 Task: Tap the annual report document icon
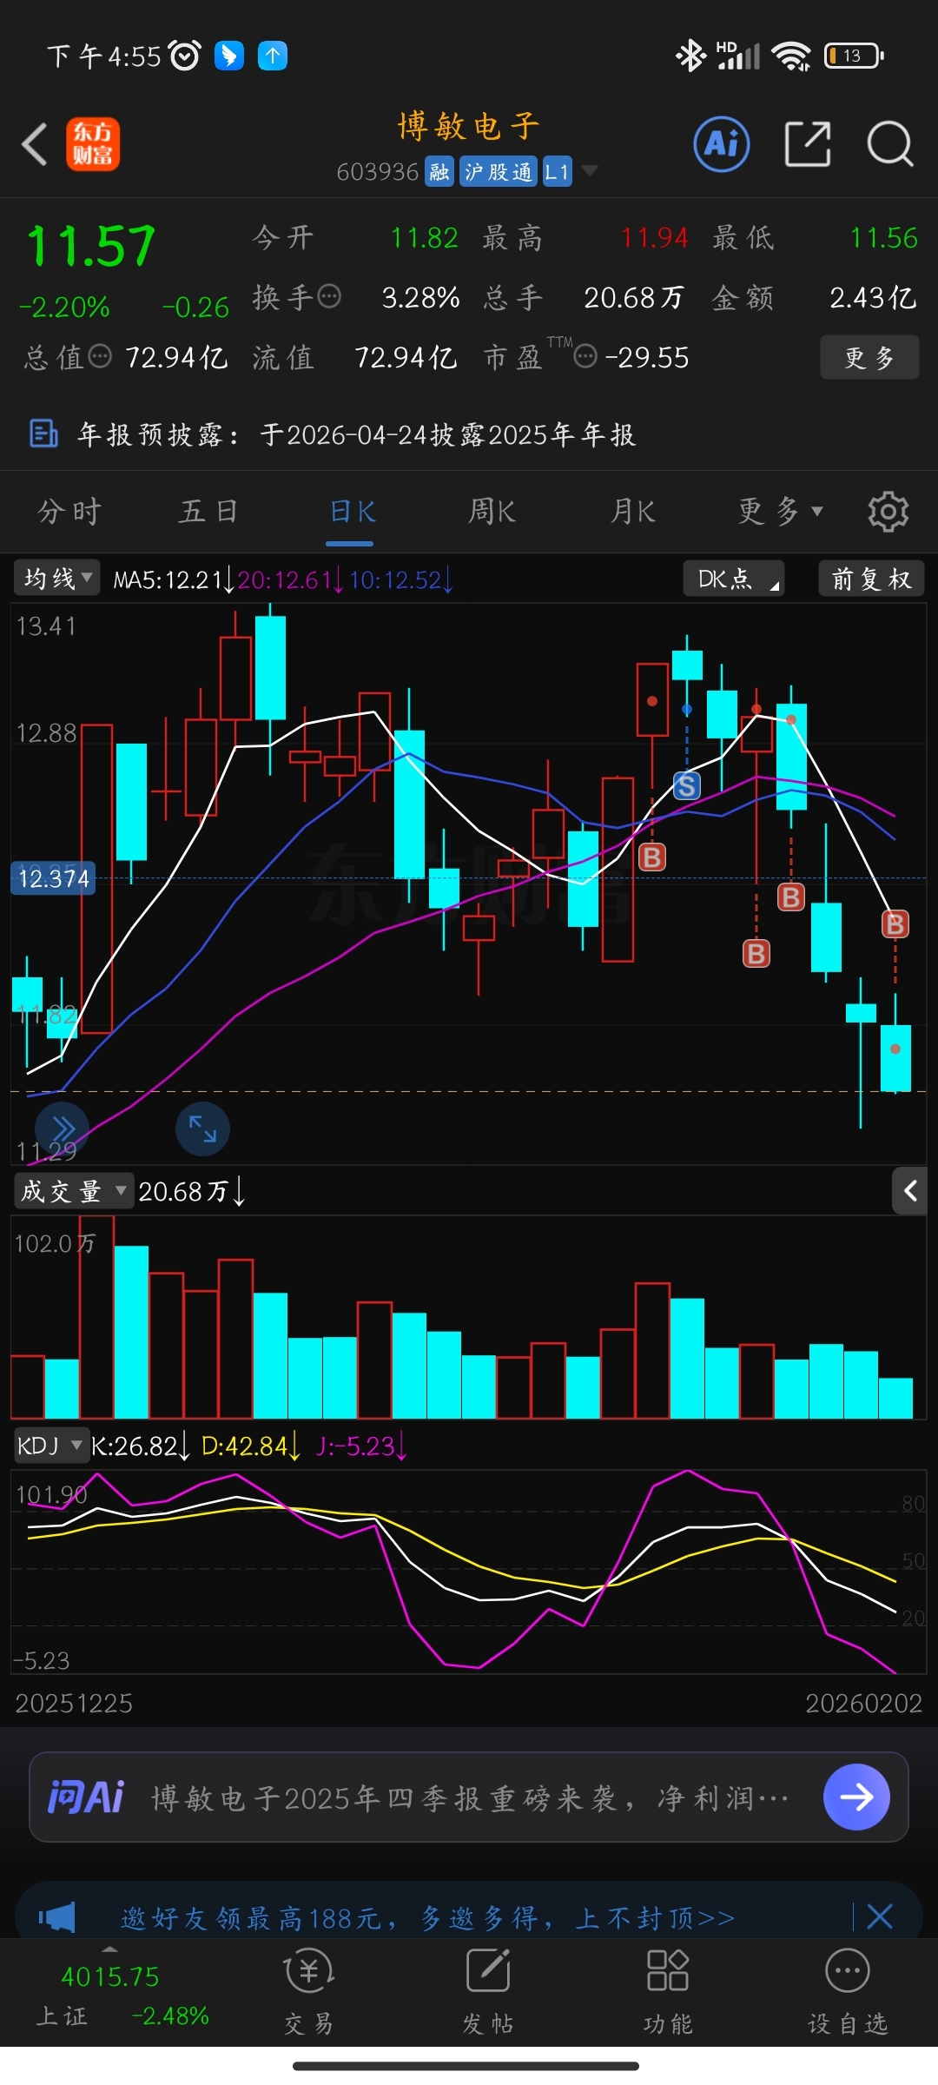(x=43, y=433)
